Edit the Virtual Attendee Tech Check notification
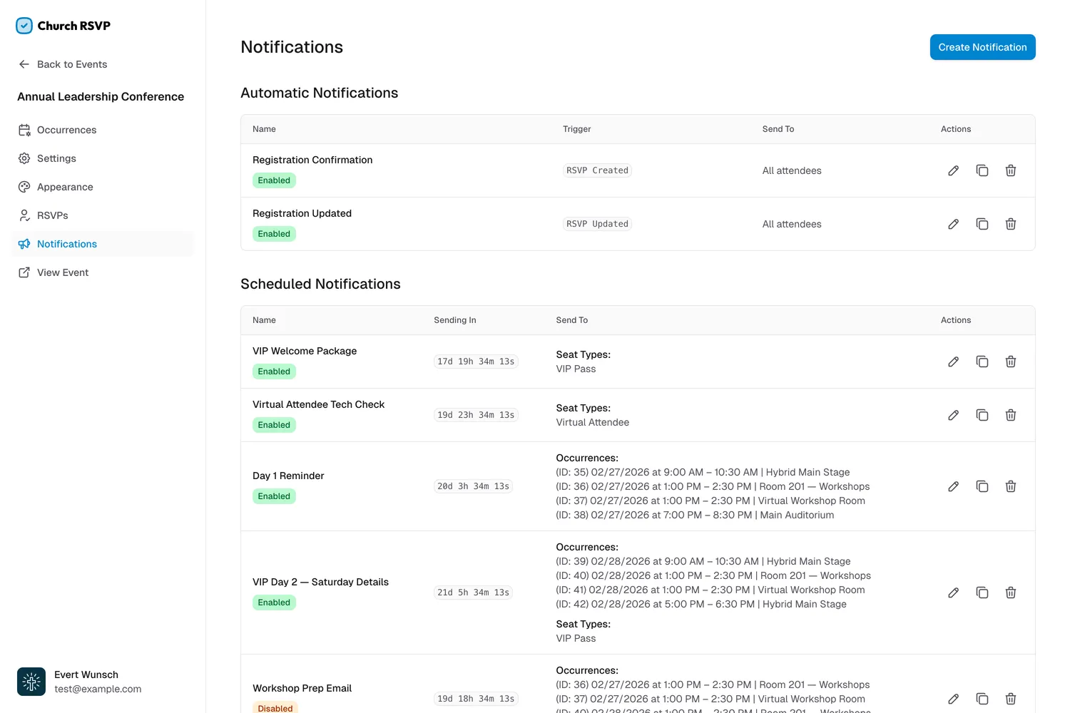 [x=953, y=414]
